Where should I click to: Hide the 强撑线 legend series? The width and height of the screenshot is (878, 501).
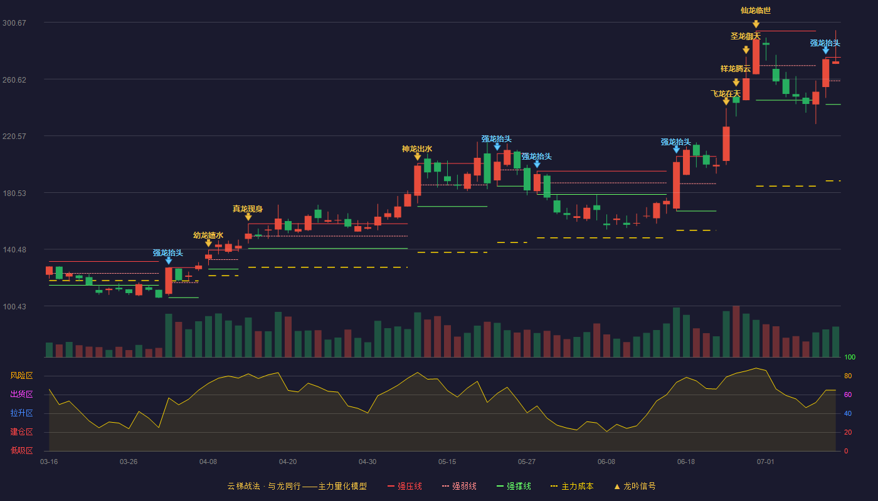[x=514, y=486]
